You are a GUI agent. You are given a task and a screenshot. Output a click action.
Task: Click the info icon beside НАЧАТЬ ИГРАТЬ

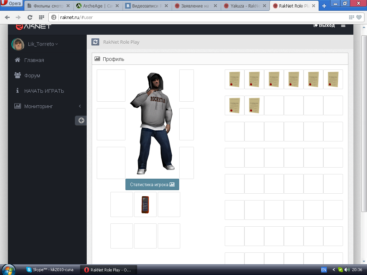[17, 91]
